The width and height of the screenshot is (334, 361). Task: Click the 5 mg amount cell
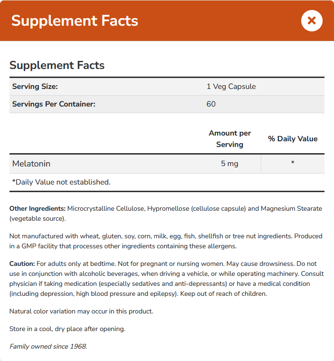coord(229,164)
